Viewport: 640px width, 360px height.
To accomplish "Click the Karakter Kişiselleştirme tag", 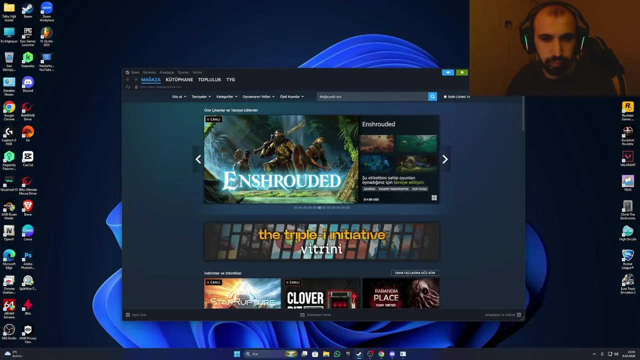I will [393, 189].
